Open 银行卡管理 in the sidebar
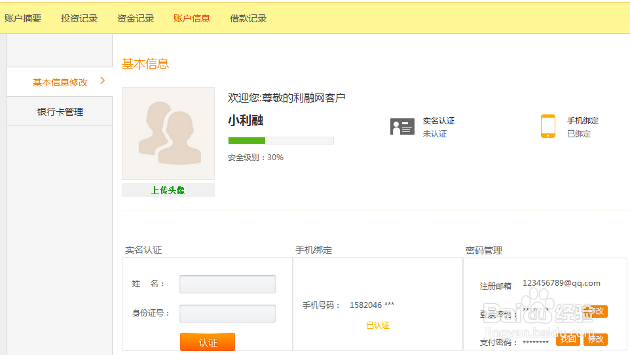The height and width of the screenshot is (355, 630). pyautogui.click(x=60, y=112)
